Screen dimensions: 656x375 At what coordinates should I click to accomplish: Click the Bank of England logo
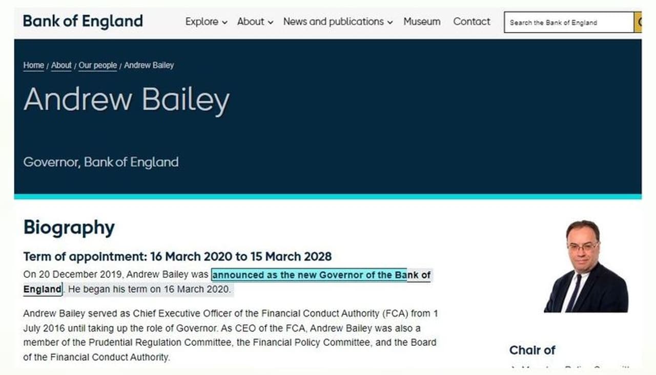(83, 21)
